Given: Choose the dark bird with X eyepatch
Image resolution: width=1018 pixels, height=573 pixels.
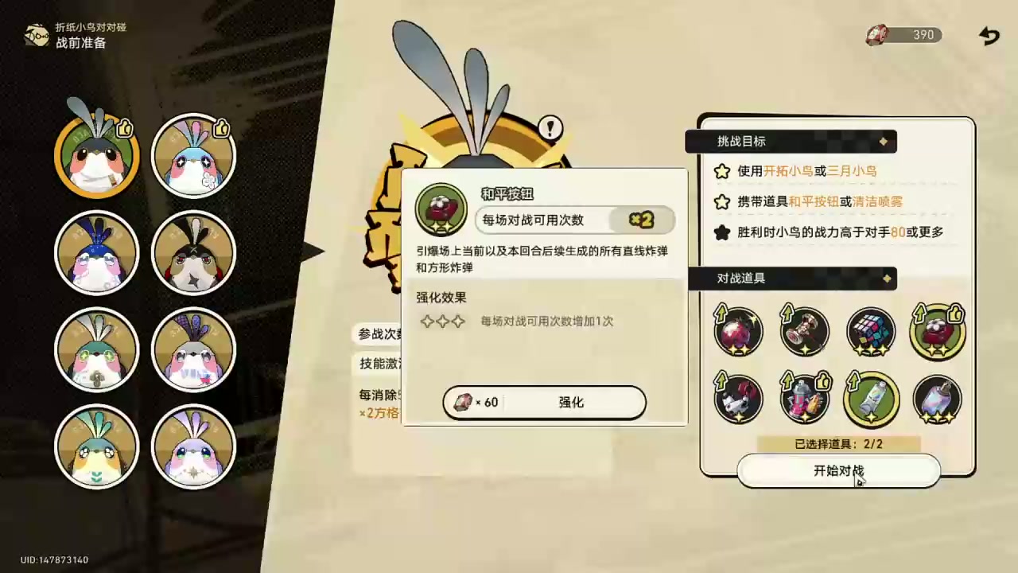Looking at the screenshot, I should point(193,253).
